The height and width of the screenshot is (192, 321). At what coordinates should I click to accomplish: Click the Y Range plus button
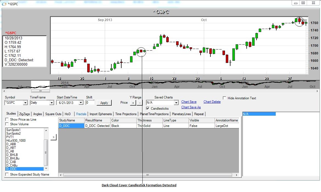[133, 103]
